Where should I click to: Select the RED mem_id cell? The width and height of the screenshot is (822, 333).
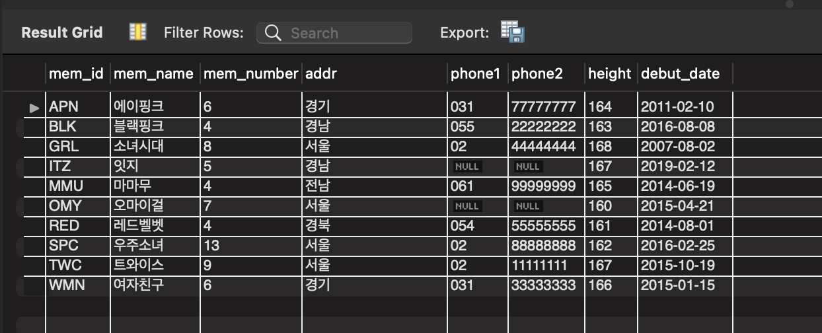tap(77, 226)
